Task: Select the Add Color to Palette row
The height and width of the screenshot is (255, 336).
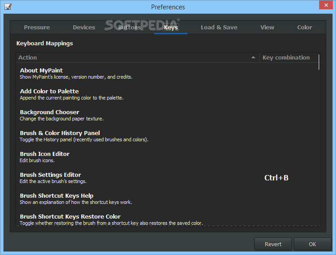Action: point(168,95)
